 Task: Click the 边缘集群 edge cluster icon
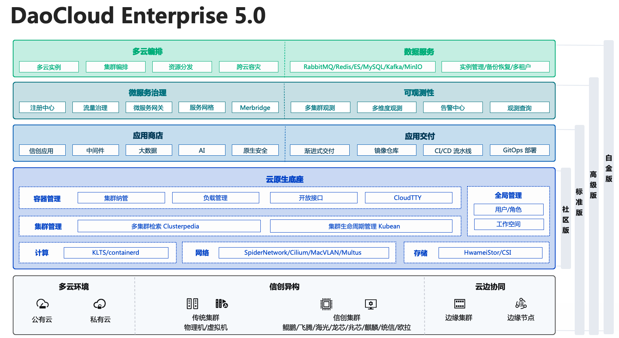tap(460, 304)
